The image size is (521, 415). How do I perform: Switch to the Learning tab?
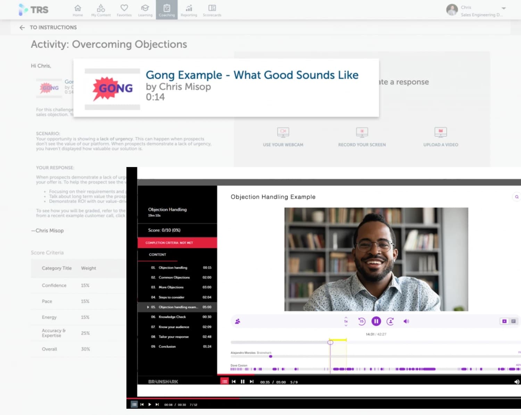tap(145, 10)
